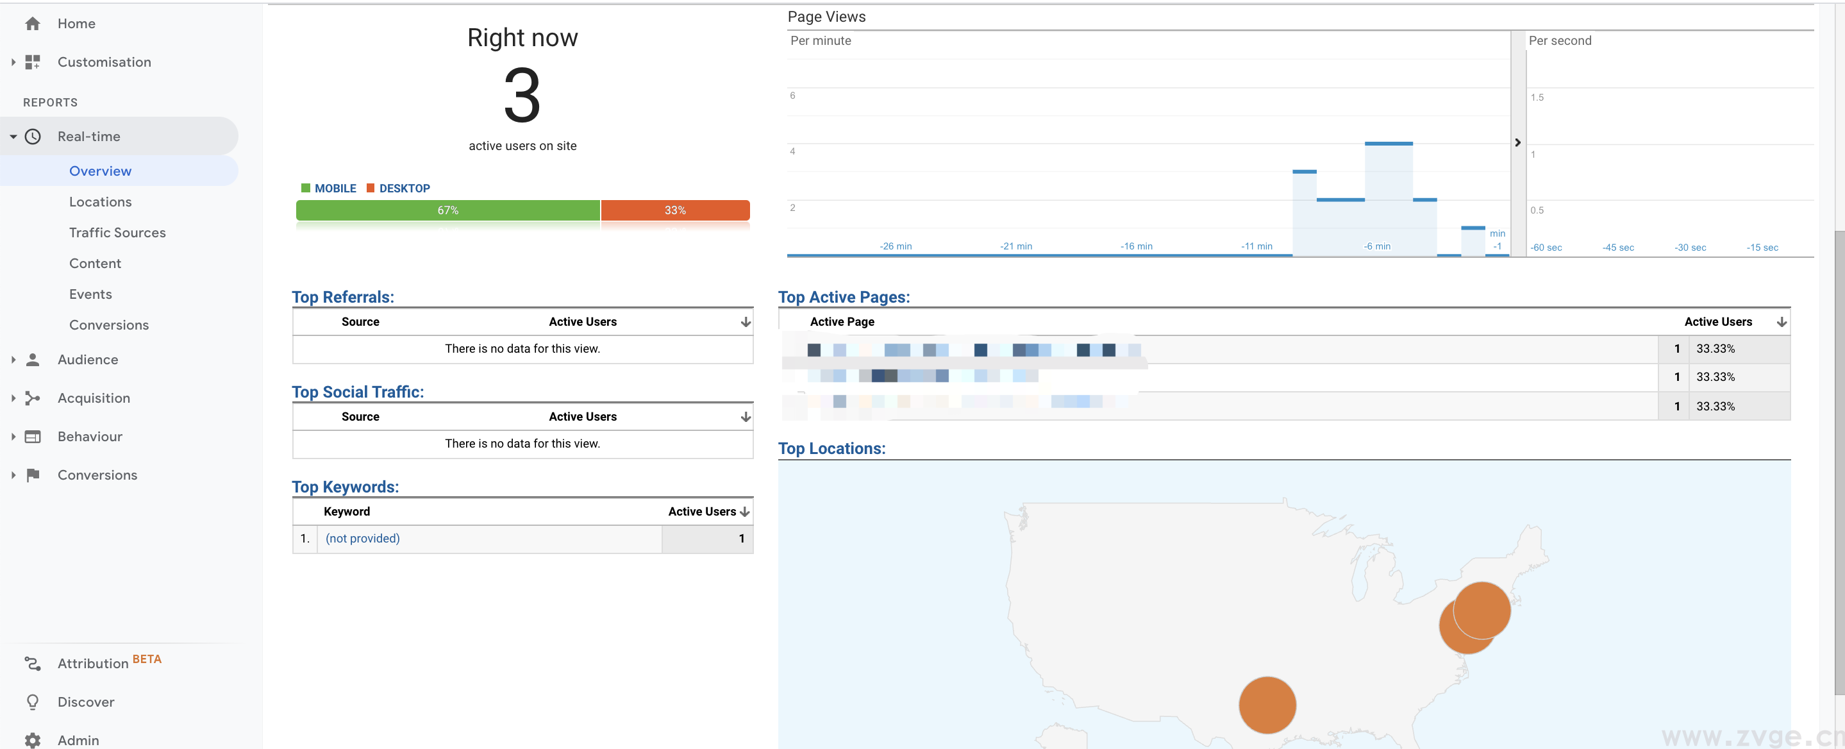This screenshot has width=1845, height=749.
Task: Click the Behaviour window icon
Action: pyautogui.click(x=32, y=437)
